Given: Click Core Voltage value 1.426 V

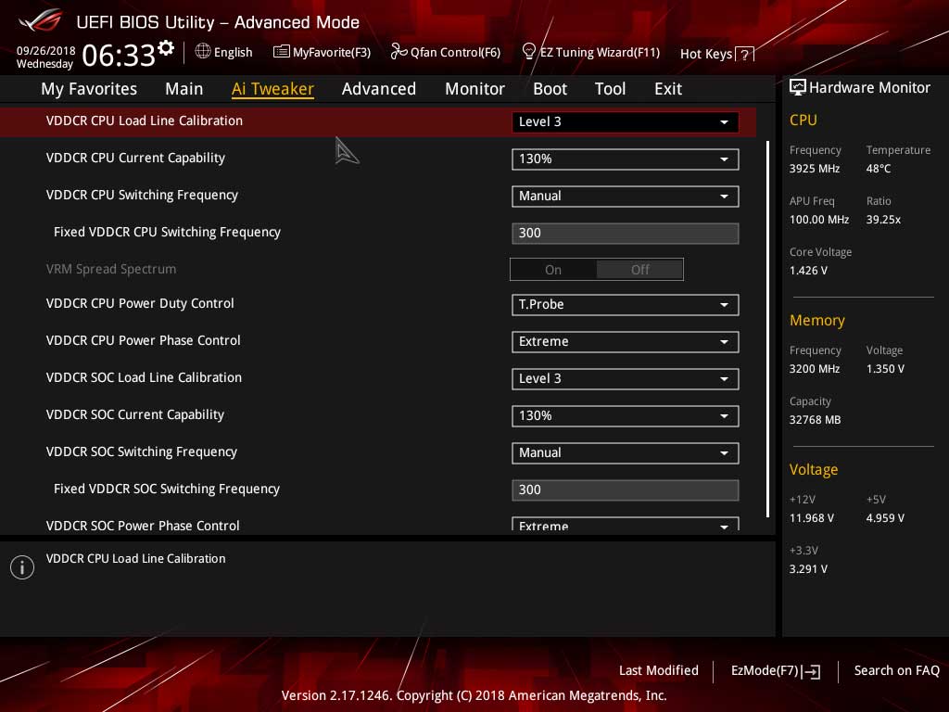Looking at the screenshot, I should (x=808, y=271).
